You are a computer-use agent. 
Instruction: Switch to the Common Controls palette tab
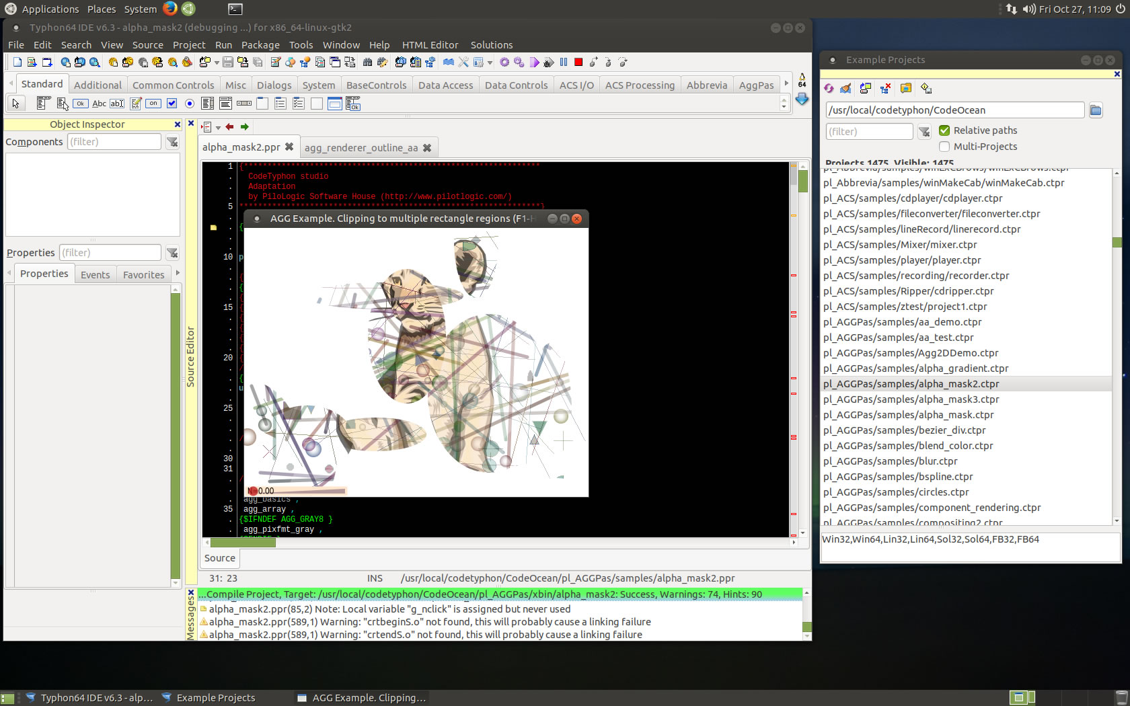[173, 85]
